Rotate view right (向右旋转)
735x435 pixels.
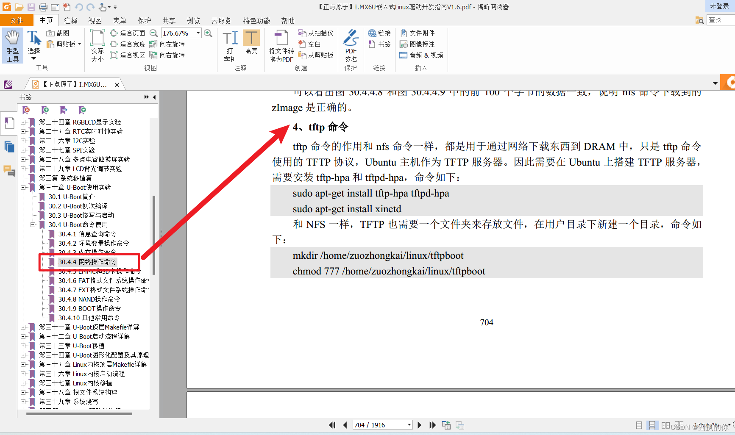coord(167,55)
